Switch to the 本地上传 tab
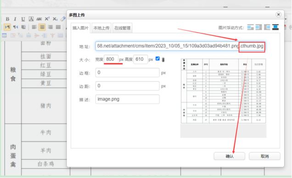 click(101, 28)
